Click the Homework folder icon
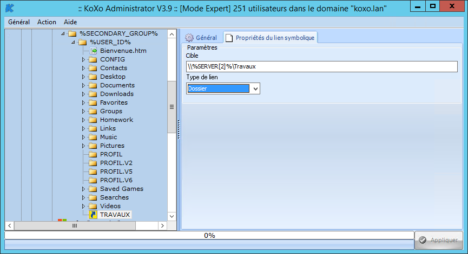 (x=93, y=120)
